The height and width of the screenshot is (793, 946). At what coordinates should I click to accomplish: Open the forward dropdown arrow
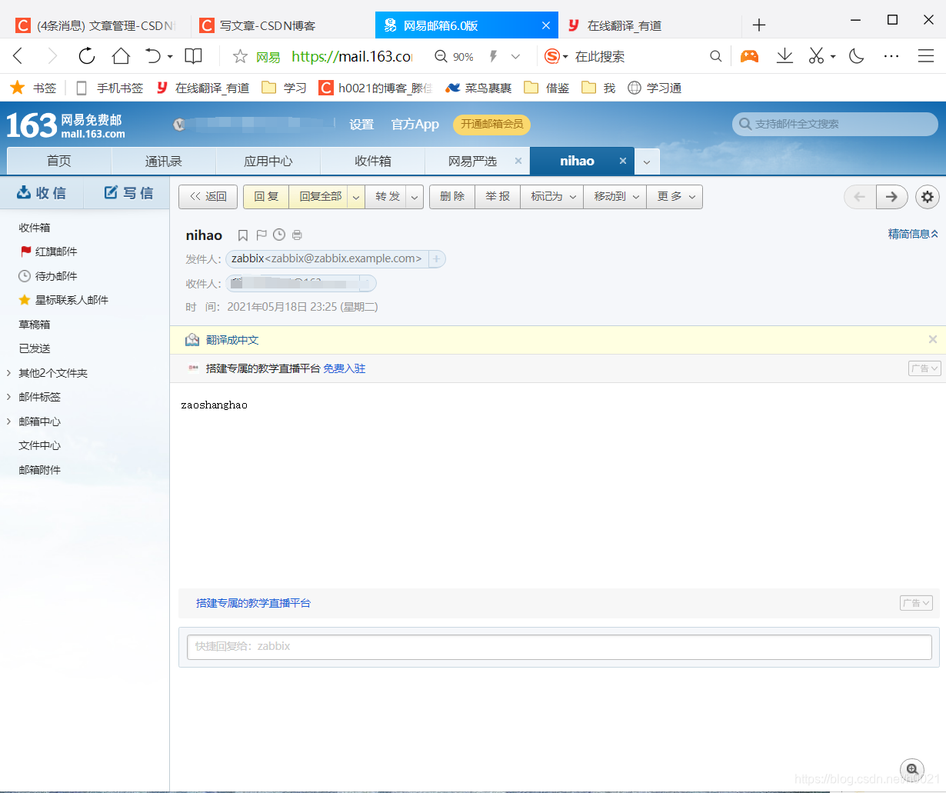coord(415,197)
